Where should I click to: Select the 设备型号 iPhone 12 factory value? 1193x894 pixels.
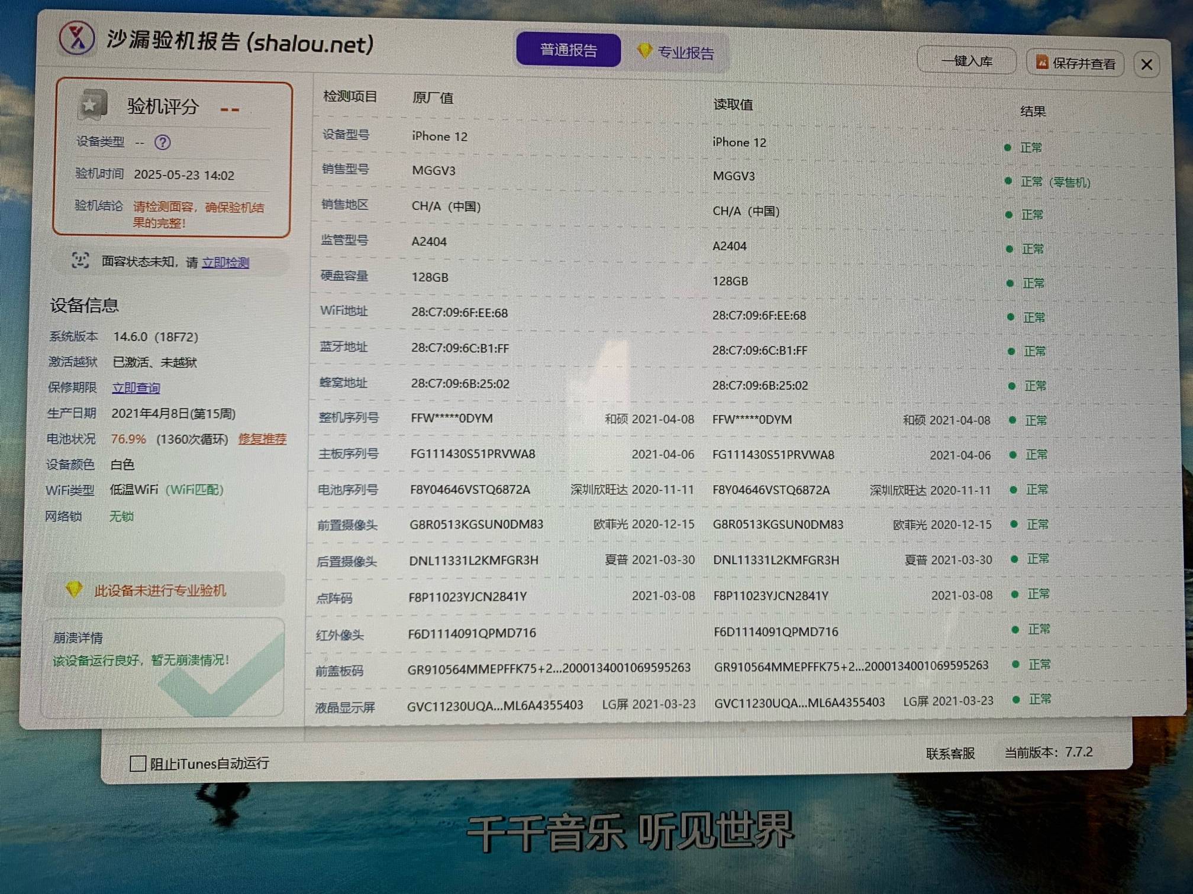[440, 137]
